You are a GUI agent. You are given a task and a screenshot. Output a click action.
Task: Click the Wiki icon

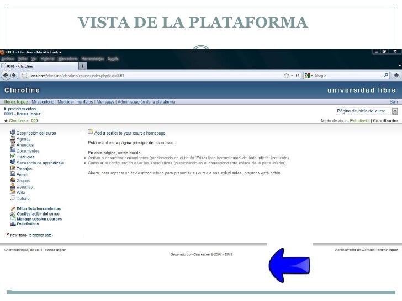point(13,192)
